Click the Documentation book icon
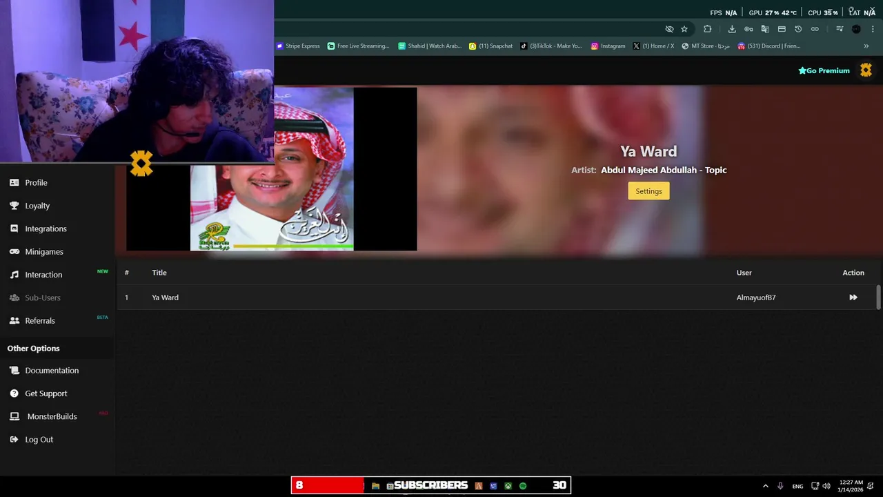Viewport: 883px width, 497px height. pyautogui.click(x=14, y=371)
